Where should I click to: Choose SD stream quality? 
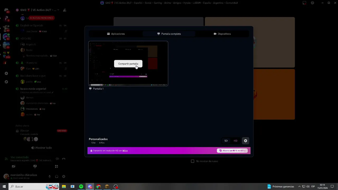point(226,141)
